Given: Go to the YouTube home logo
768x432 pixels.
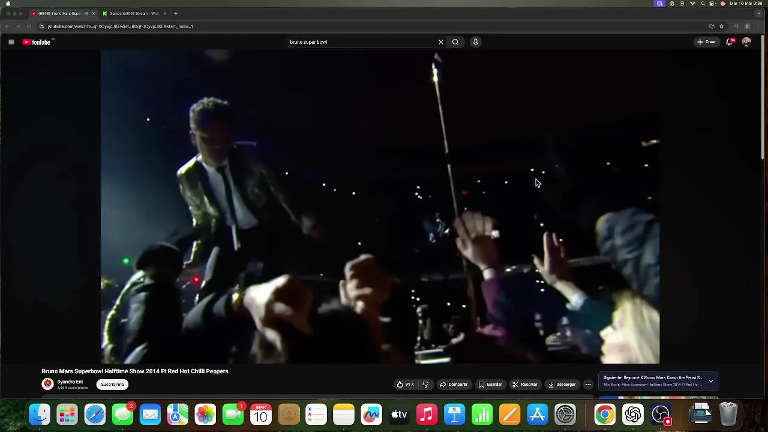Looking at the screenshot, I should (x=37, y=42).
